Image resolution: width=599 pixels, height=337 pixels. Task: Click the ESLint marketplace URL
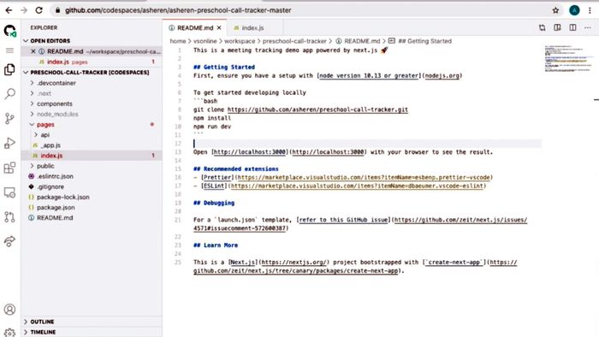click(x=357, y=186)
